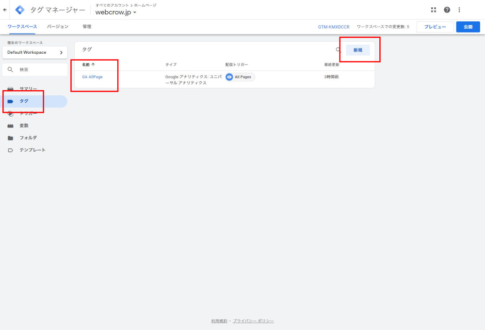The width and height of the screenshot is (485, 330).
Task: Open the GA AllPage tag link
Action: pos(92,77)
